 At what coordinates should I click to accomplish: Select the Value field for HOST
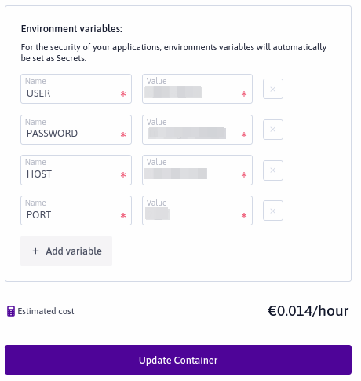pyautogui.click(x=197, y=170)
